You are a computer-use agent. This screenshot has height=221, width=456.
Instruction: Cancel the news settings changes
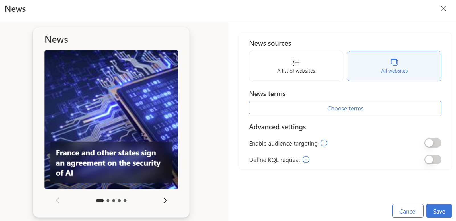click(x=408, y=211)
